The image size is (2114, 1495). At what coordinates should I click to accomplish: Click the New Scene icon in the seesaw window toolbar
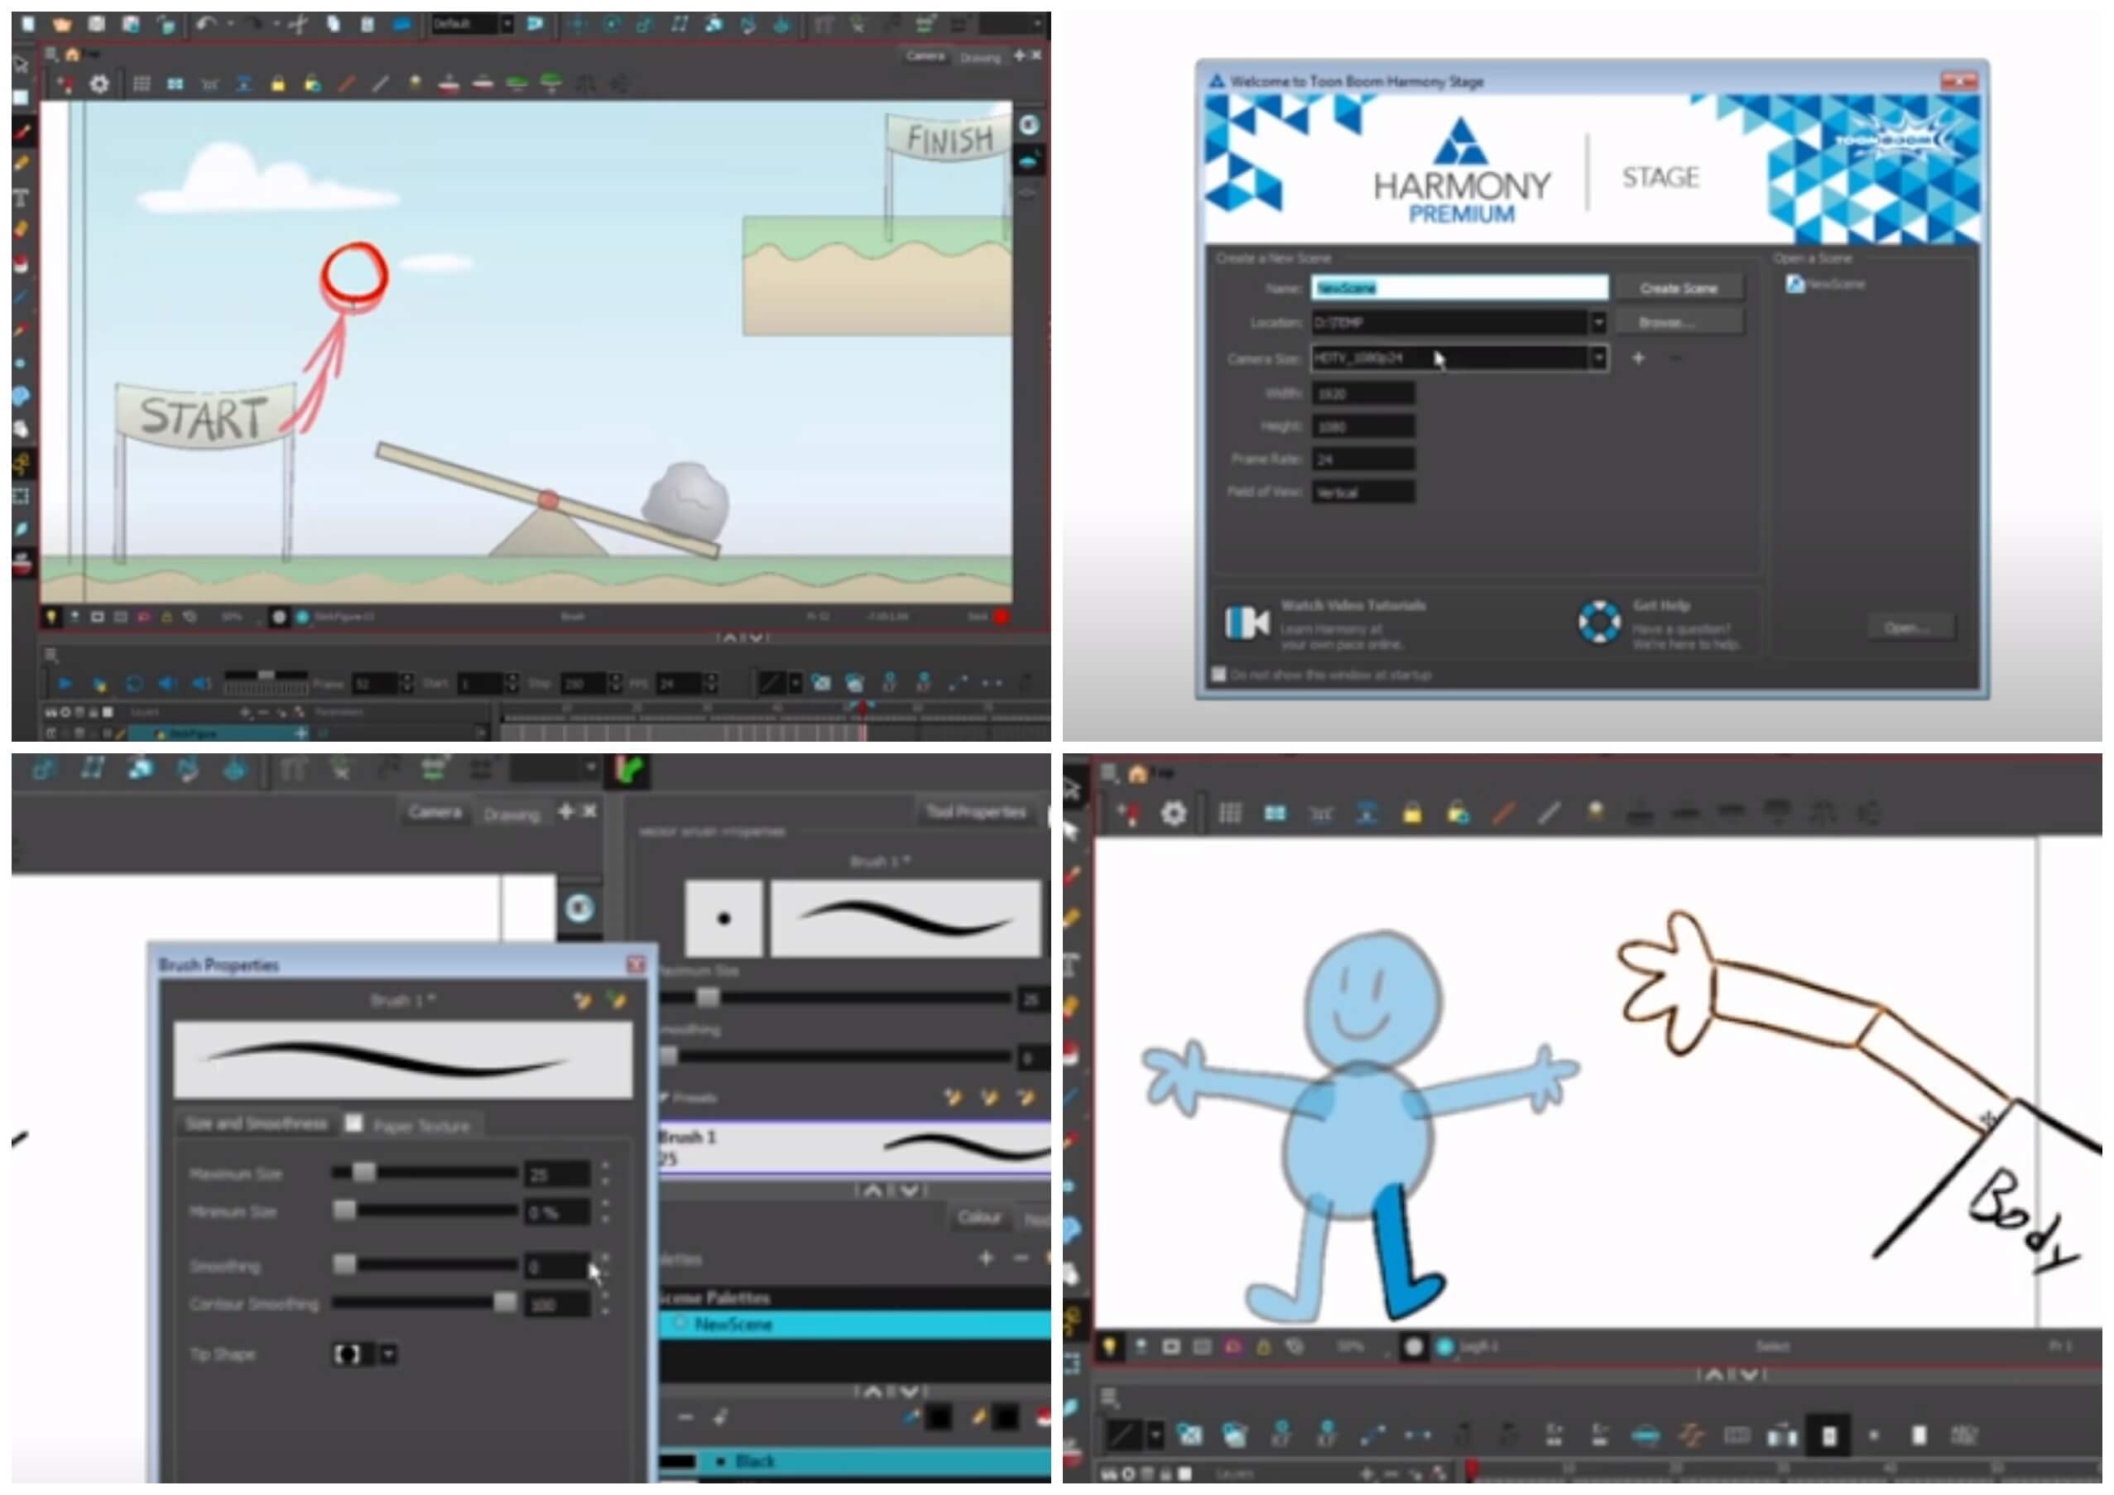pyautogui.click(x=28, y=24)
